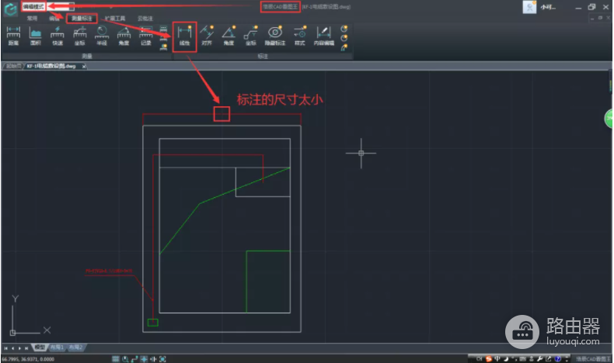The image size is (614, 363).
Task: Click the top small circular dimension icon
Action: coord(344,29)
